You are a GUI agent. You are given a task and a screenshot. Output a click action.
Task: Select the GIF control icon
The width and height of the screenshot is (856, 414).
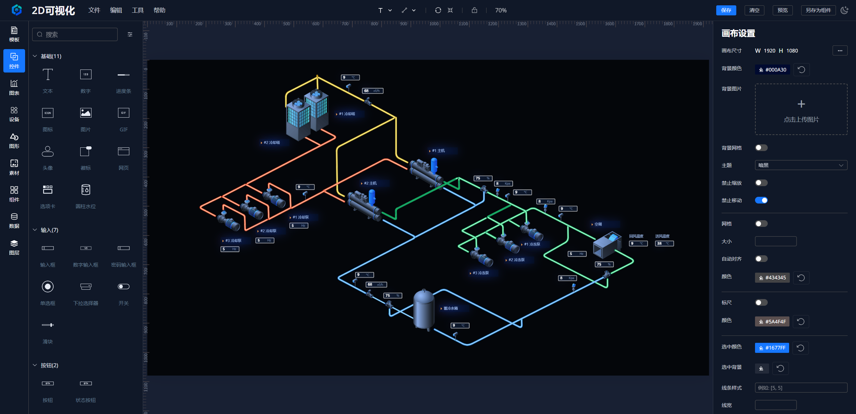[x=123, y=113]
